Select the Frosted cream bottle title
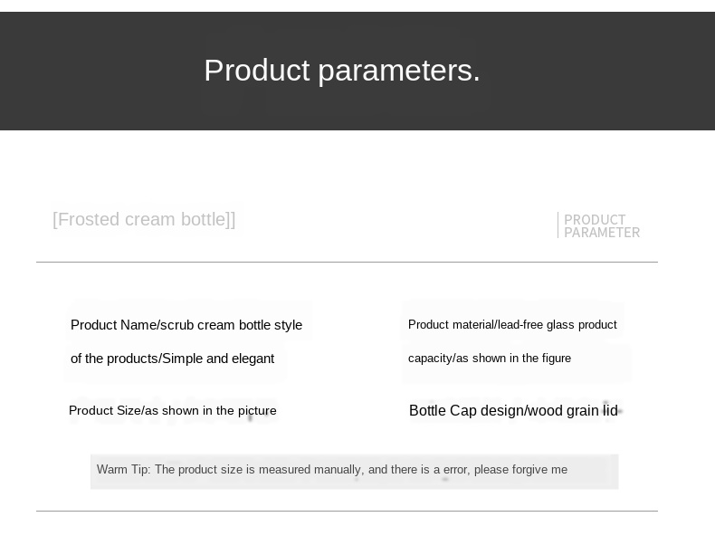Viewport: 715px width, 555px height. [x=144, y=219]
